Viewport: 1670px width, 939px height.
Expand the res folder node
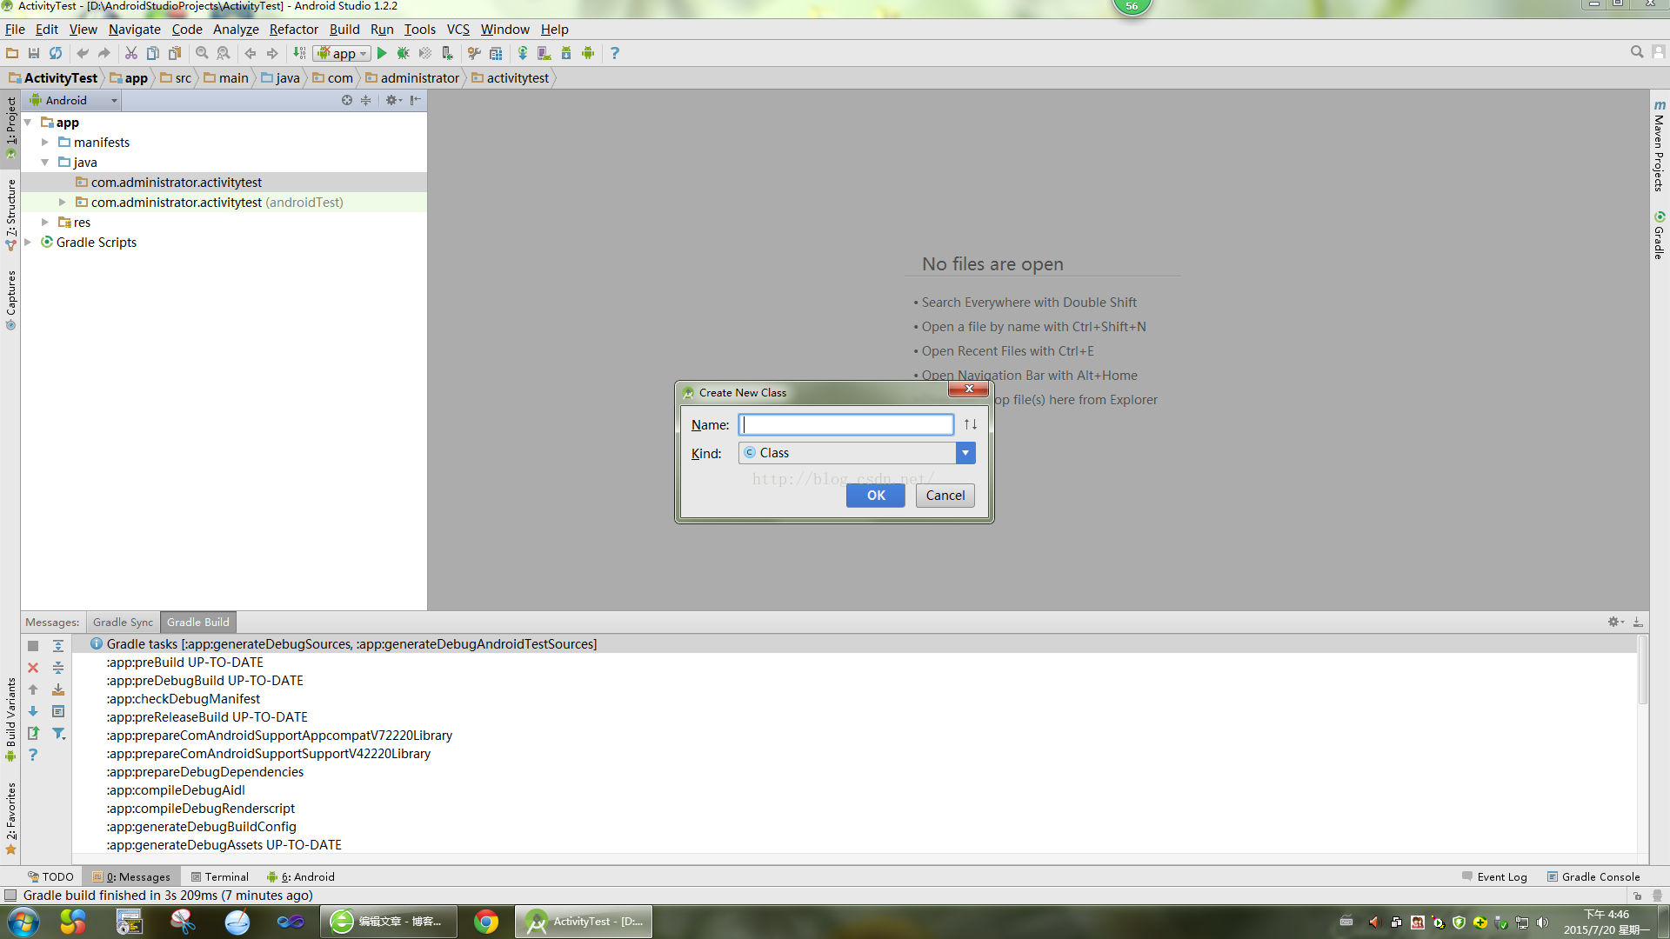(45, 223)
